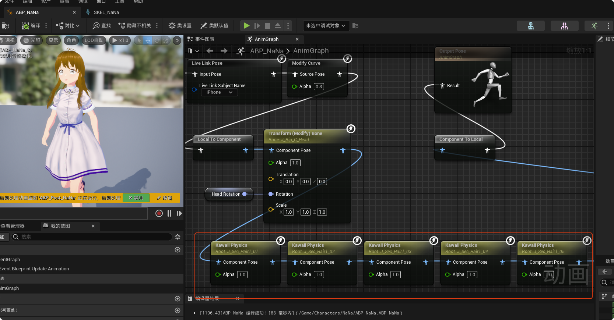
Task: Open the content browser folder-search icon
Action: 6,26
